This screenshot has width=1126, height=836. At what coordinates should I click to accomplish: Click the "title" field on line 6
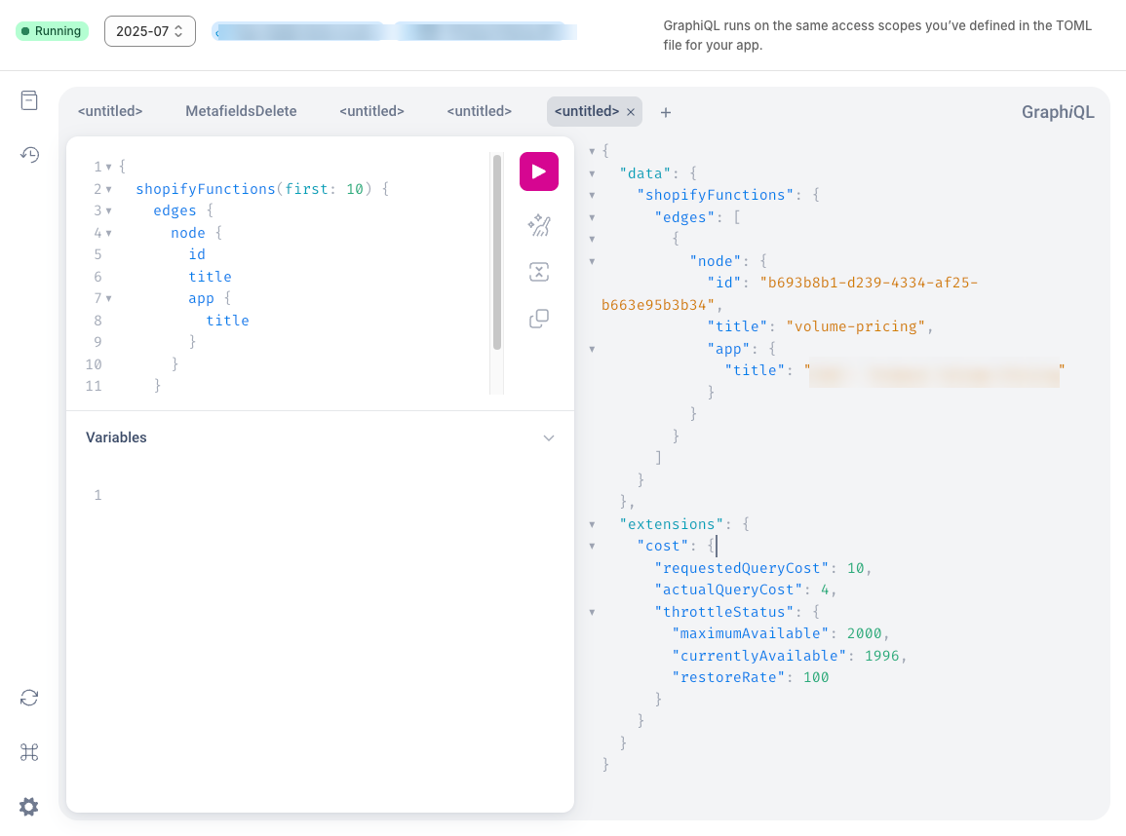click(210, 277)
